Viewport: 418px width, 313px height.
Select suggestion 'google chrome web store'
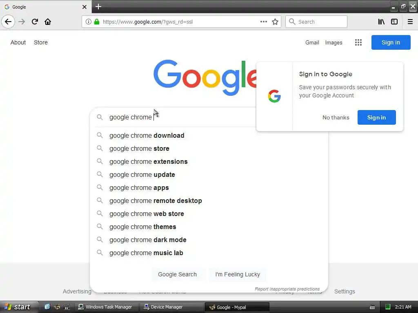pyautogui.click(x=209, y=214)
